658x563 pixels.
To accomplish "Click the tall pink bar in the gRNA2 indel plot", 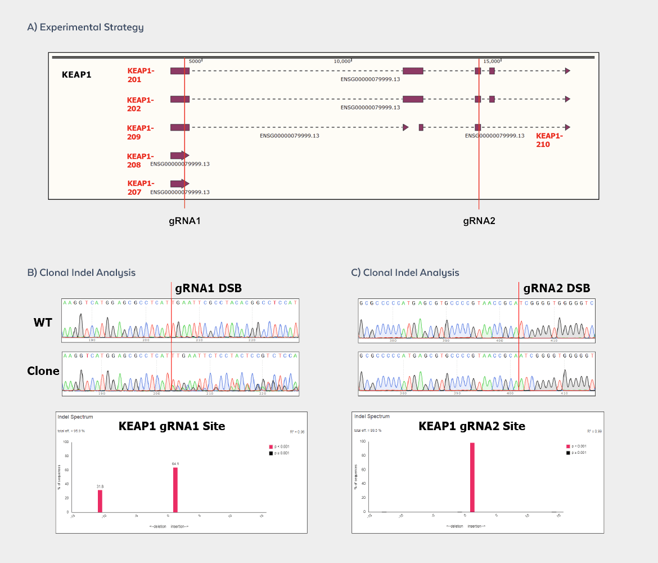I will [472, 477].
